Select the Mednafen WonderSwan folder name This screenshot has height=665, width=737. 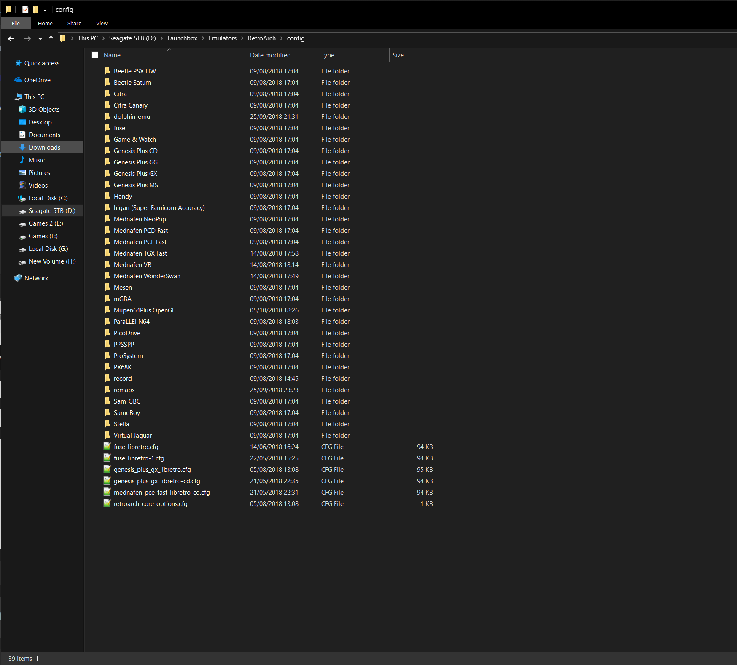147,276
